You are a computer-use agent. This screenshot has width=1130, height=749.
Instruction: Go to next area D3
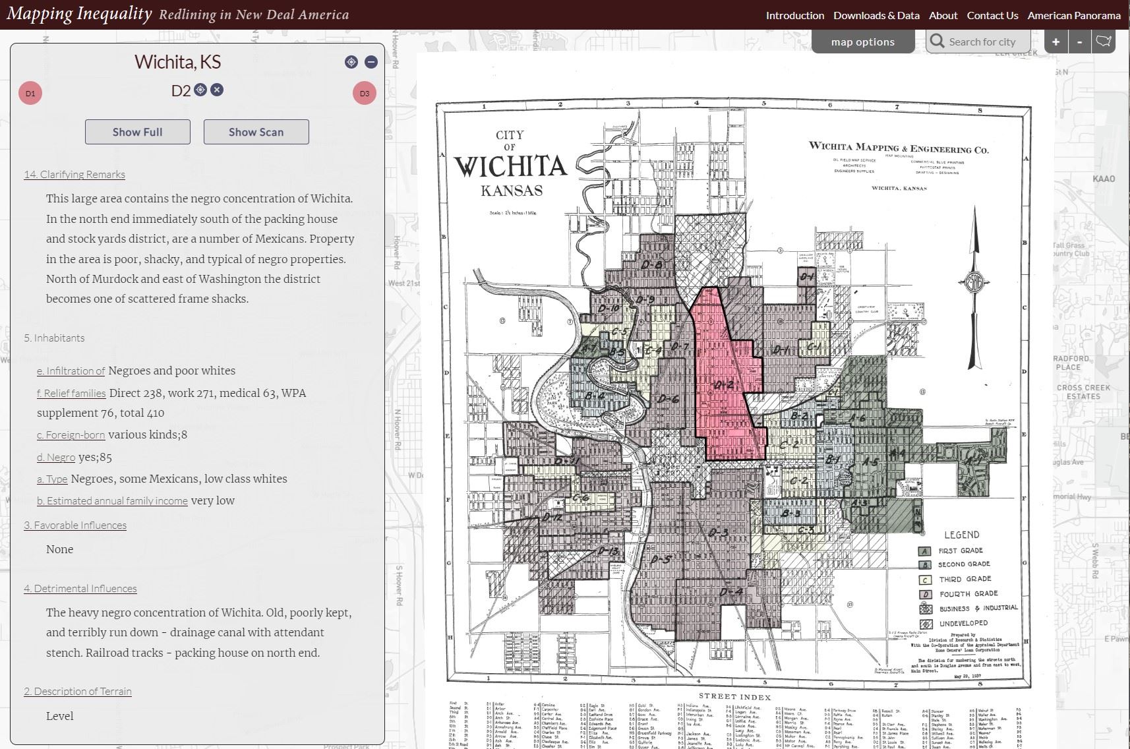click(x=365, y=93)
